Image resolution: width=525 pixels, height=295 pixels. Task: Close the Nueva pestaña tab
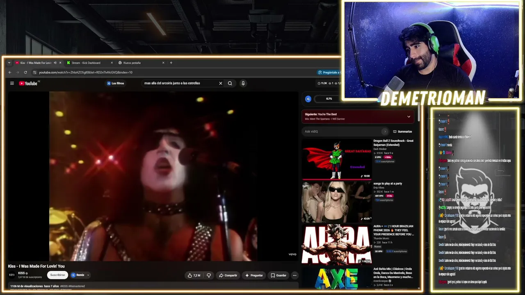(163, 63)
